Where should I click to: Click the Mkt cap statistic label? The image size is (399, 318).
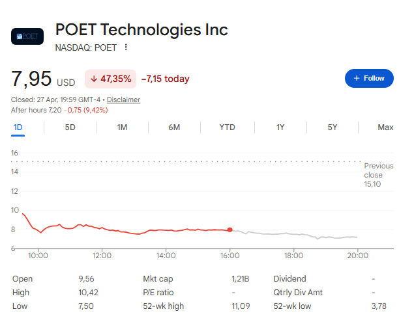(x=157, y=278)
